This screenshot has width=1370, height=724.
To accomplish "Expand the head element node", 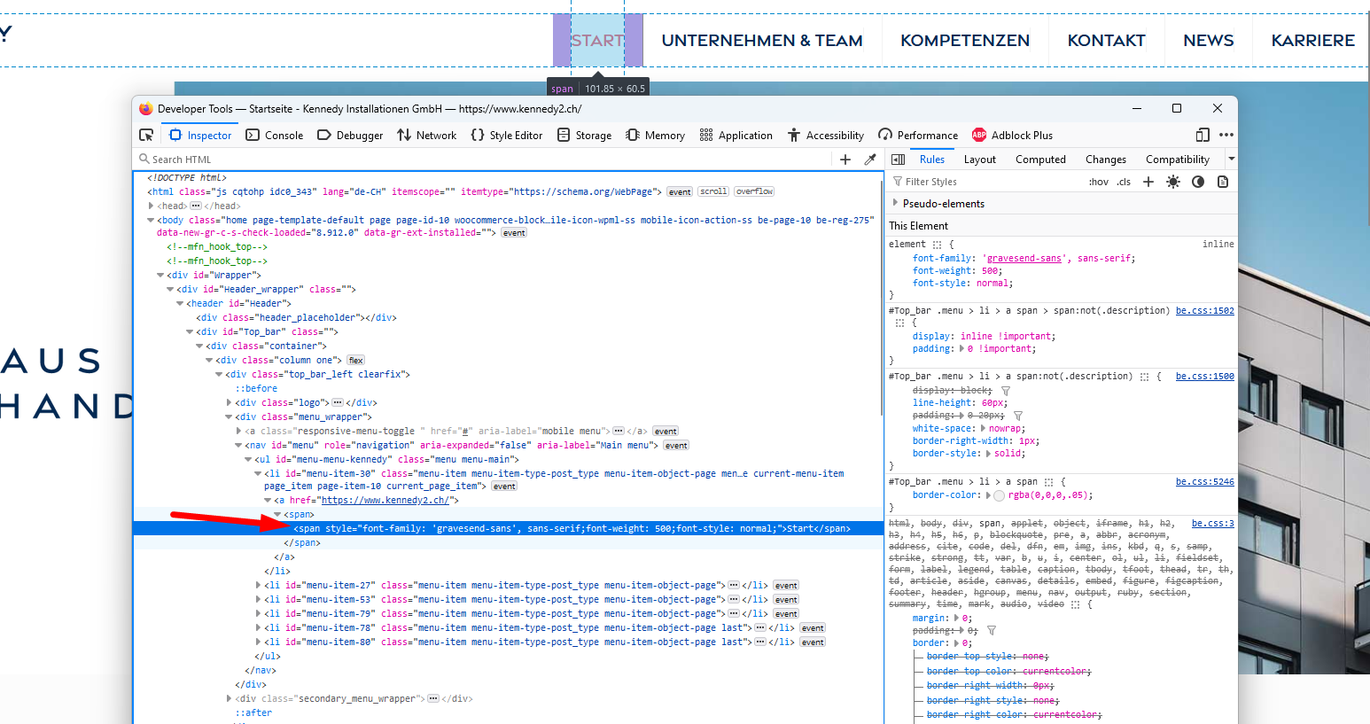I will click(151, 206).
